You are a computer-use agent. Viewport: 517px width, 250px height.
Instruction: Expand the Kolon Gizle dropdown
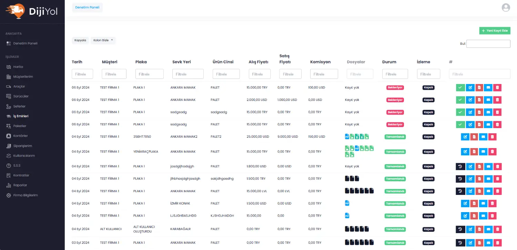(x=103, y=40)
